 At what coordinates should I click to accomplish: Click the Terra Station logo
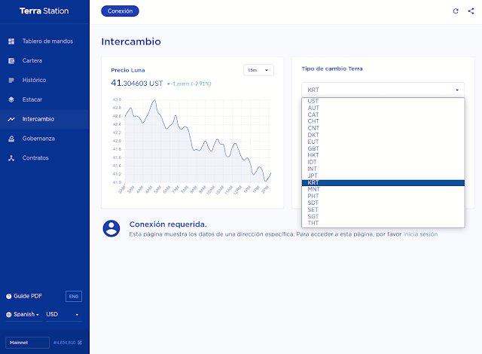[44, 11]
